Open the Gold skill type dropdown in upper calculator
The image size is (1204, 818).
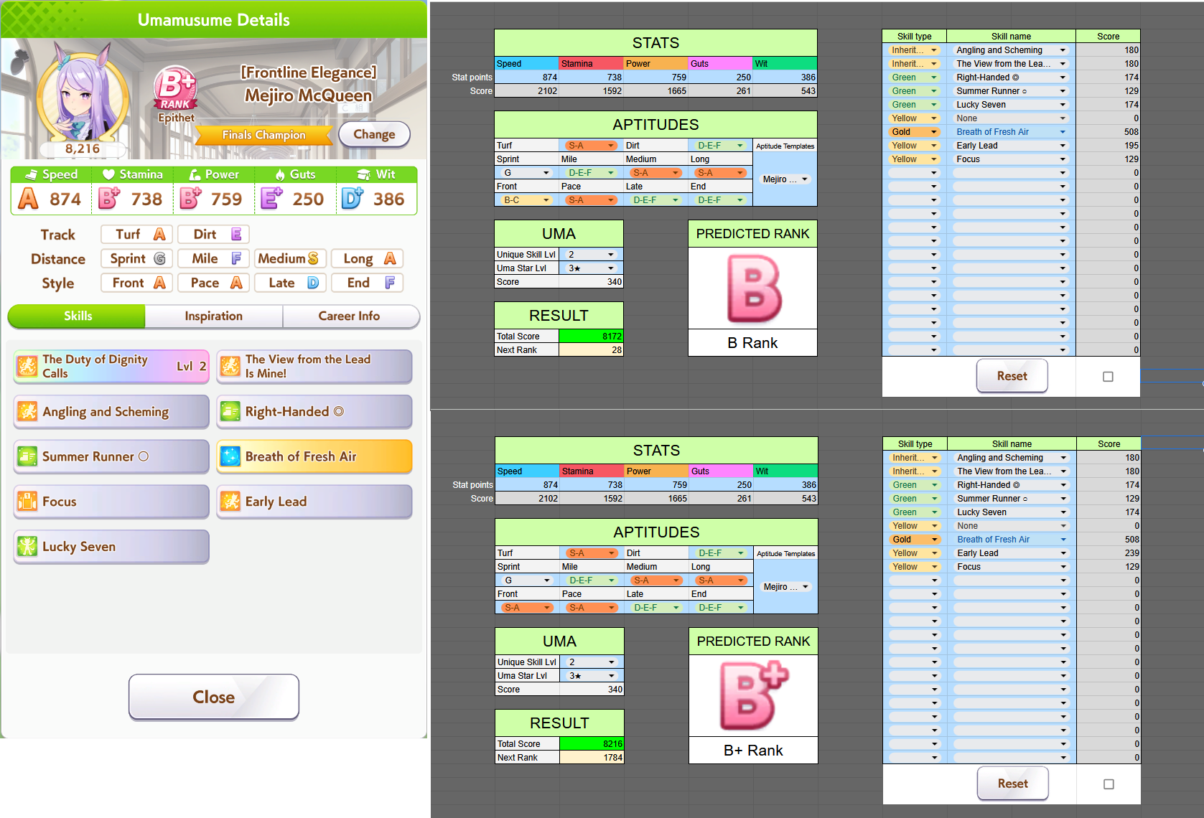click(x=914, y=132)
